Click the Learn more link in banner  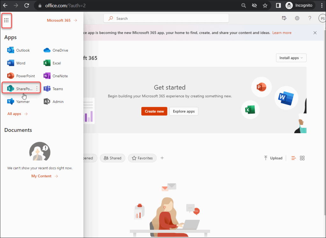pyautogui.click(x=282, y=33)
